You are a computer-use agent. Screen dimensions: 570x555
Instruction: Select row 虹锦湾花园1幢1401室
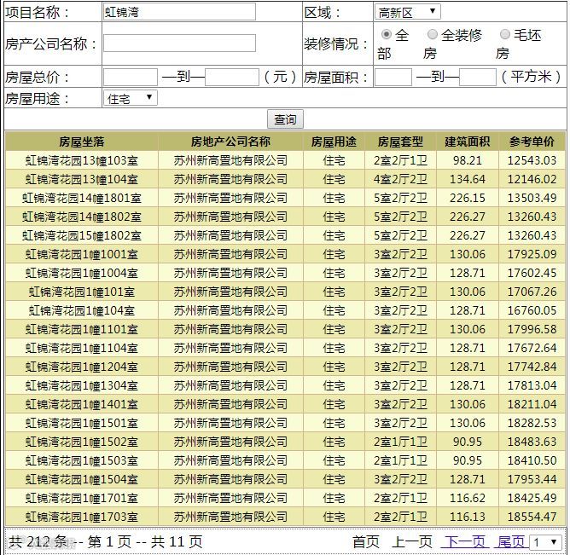(285, 404)
